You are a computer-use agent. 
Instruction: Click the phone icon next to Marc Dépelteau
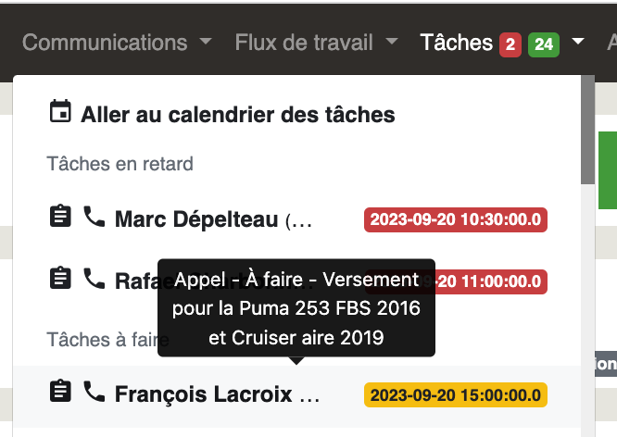(94, 217)
